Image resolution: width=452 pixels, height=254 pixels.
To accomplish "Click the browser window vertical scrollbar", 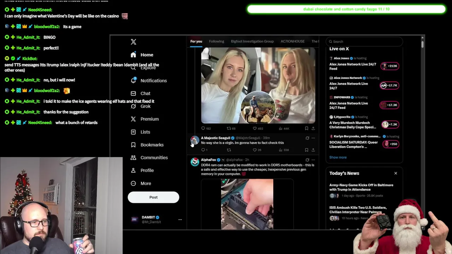I will point(422,44).
